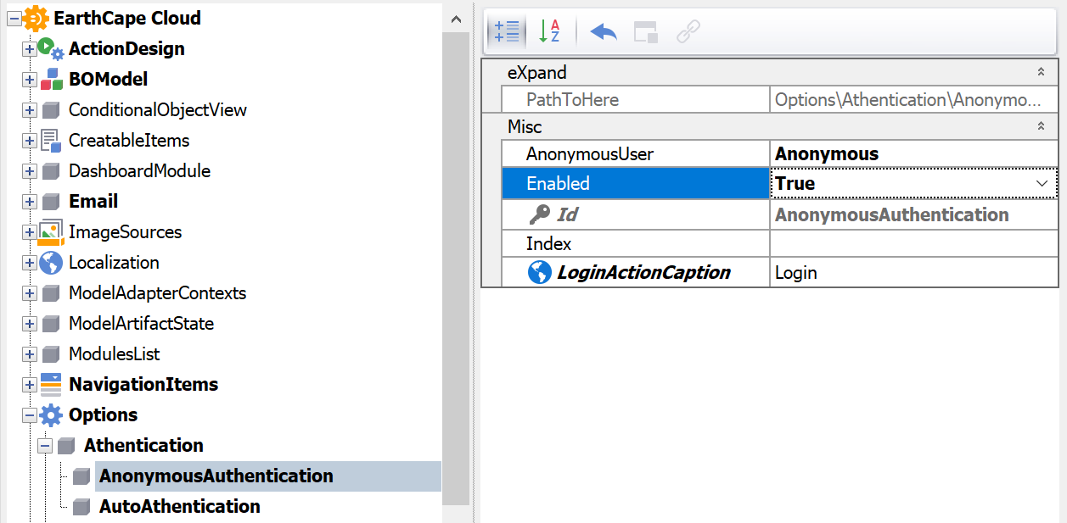Click the ConditionalObjectView cube icon
Screen dimensions: 1067x523
(x=51, y=110)
